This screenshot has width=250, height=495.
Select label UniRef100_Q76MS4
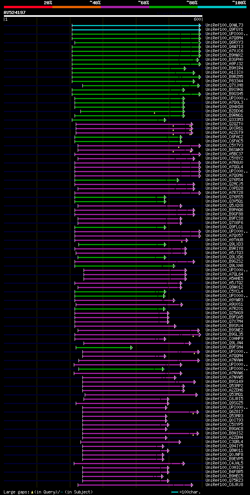(224, 180)
